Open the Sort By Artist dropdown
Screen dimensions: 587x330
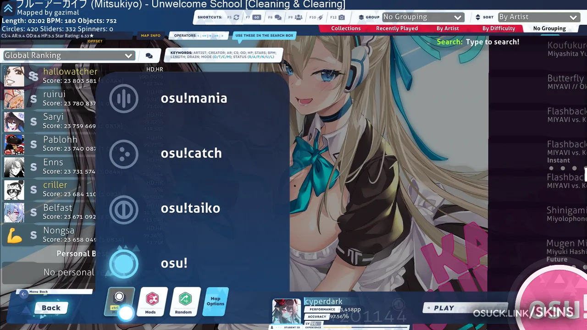coord(538,17)
